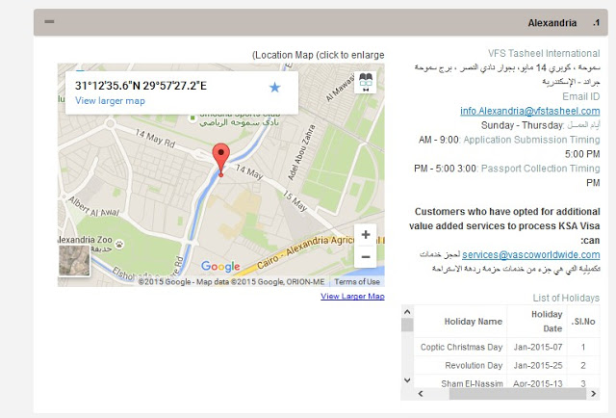Click 'Location Map (click to enlarge' caption

[x=319, y=55]
